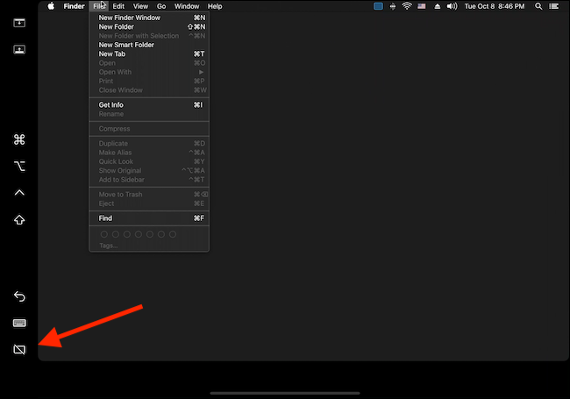Open the US flag input source menu
Image resolution: width=570 pixels, height=399 pixels.
pos(421,6)
